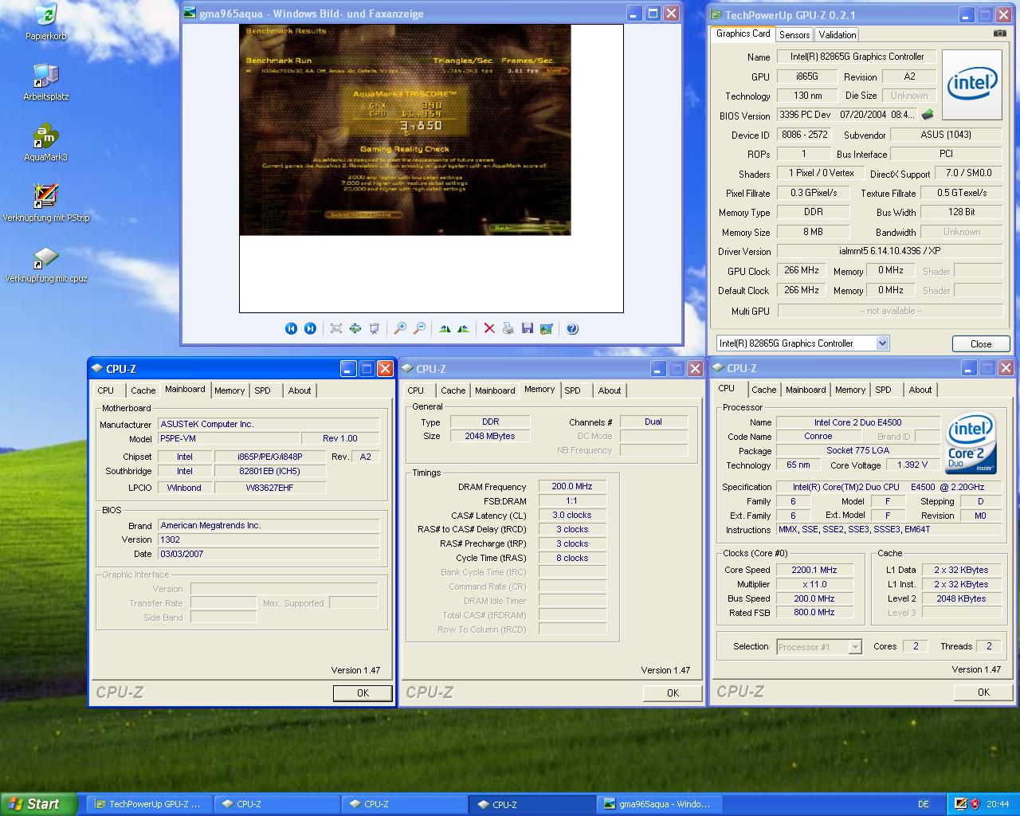Delete the image using red X icon
The height and width of the screenshot is (816, 1020).
489,328
